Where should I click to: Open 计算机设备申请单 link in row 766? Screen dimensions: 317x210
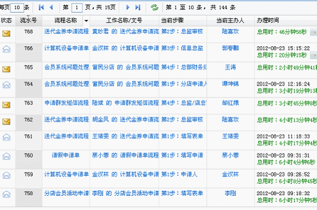[66, 48]
